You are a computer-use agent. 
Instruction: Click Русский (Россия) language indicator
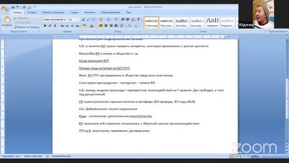[61, 156]
